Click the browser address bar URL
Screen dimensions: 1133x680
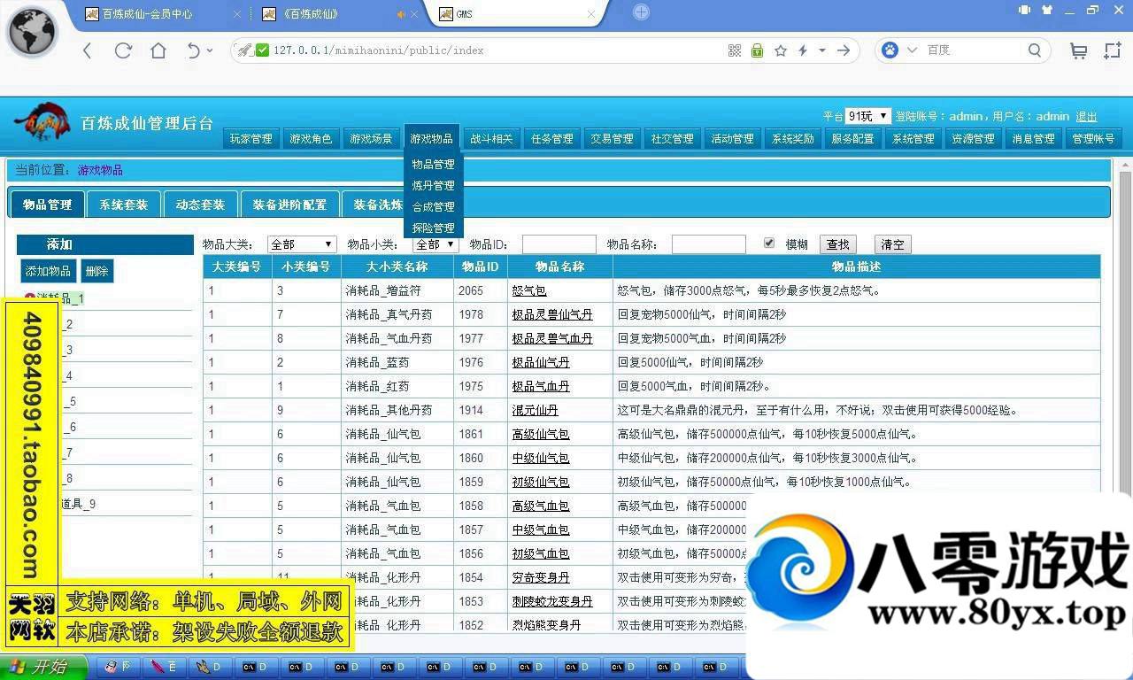point(379,50)
